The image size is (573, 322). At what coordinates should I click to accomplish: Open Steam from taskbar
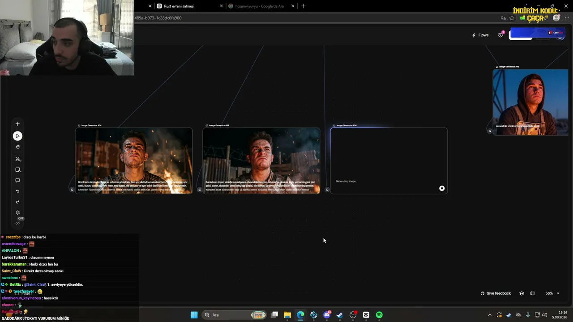pyautogui.click(x=340, y=315)
